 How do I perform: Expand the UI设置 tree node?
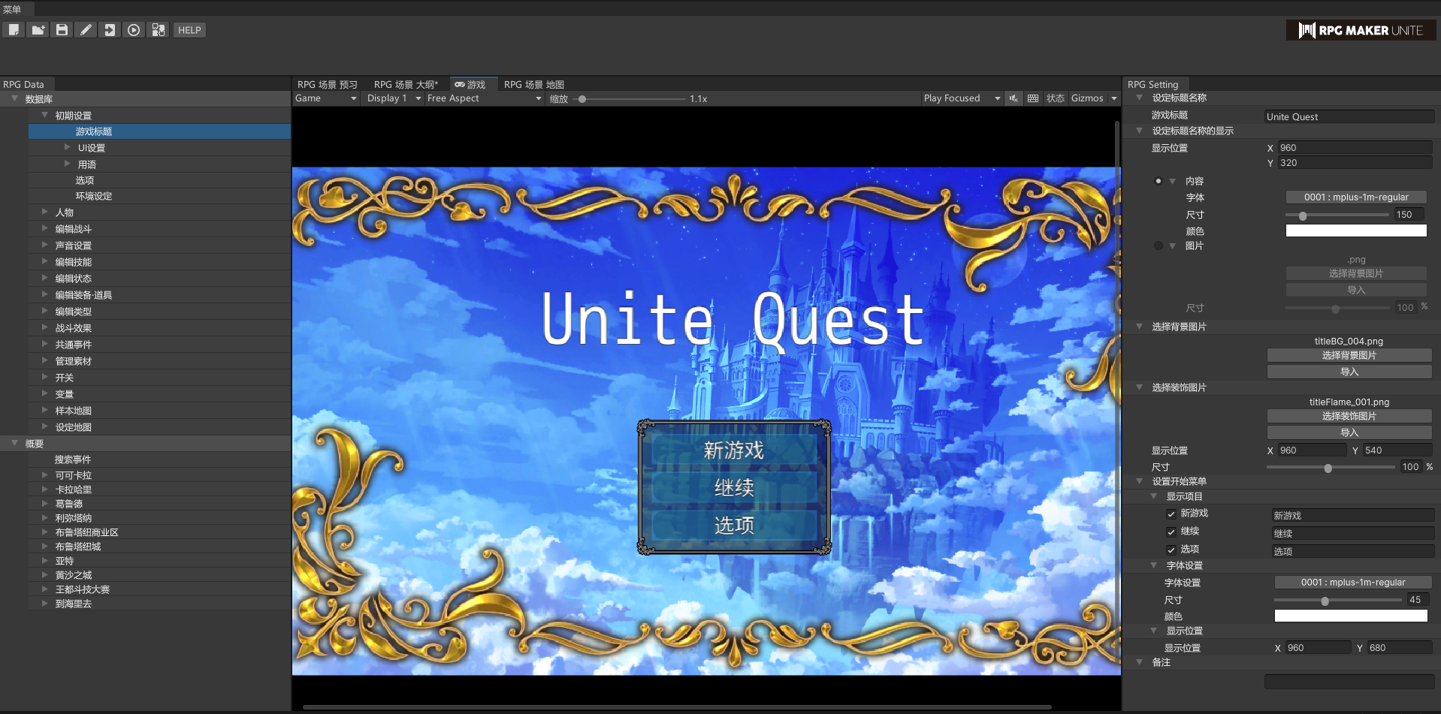click(x=67, y=148)
